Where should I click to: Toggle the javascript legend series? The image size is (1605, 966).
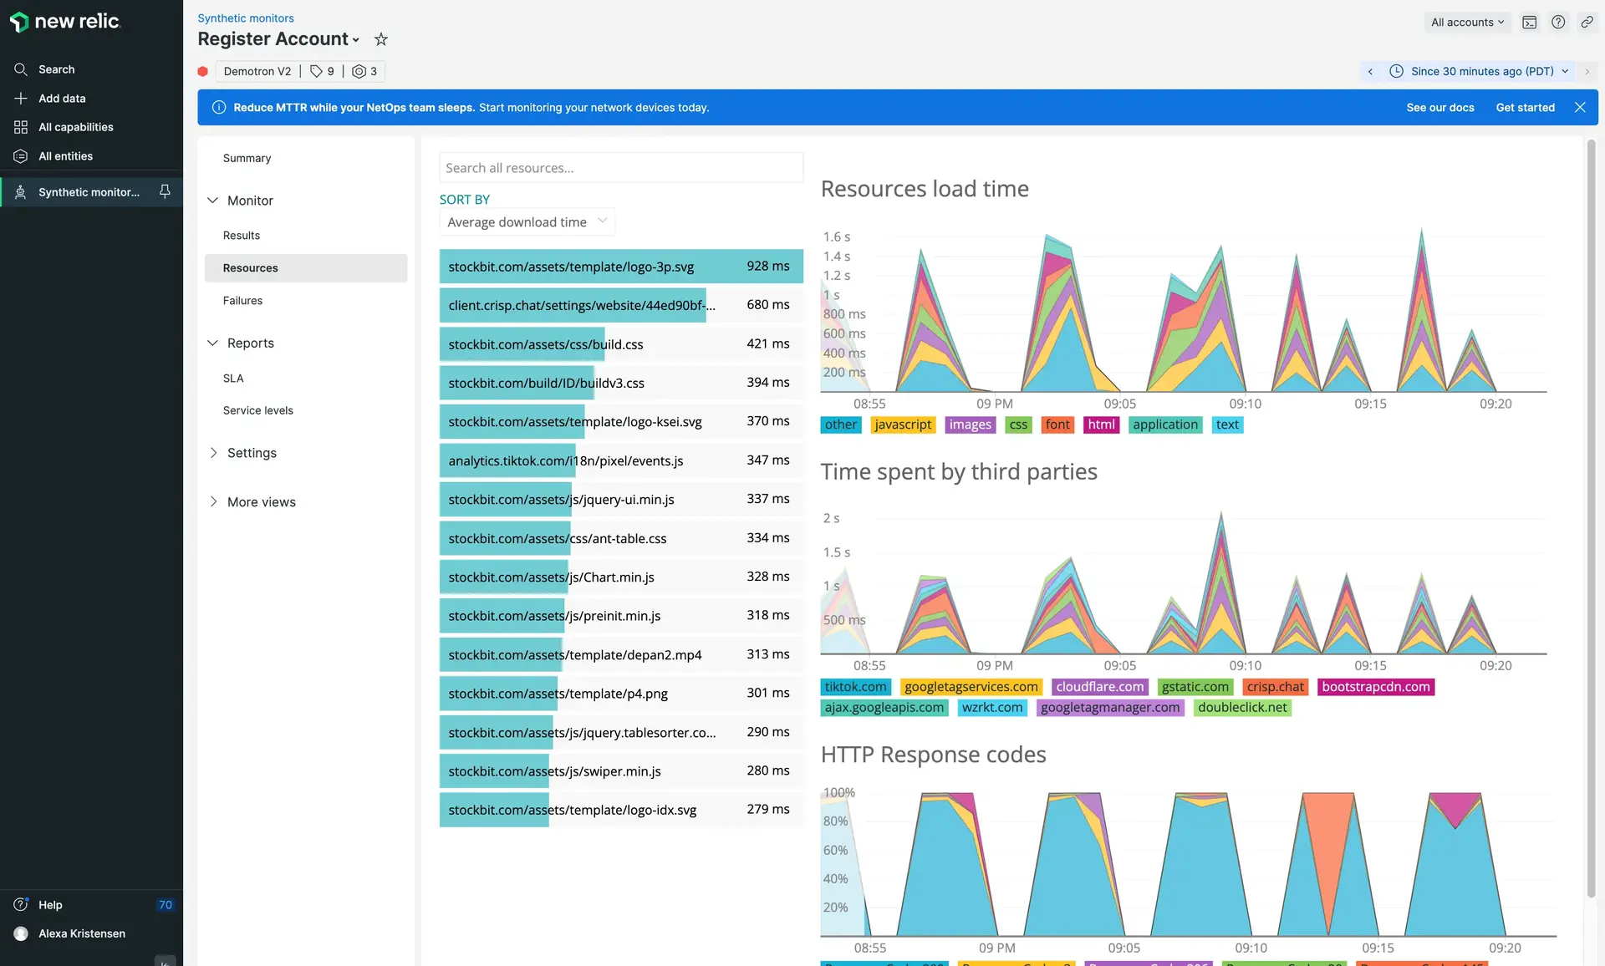[902, 425]
